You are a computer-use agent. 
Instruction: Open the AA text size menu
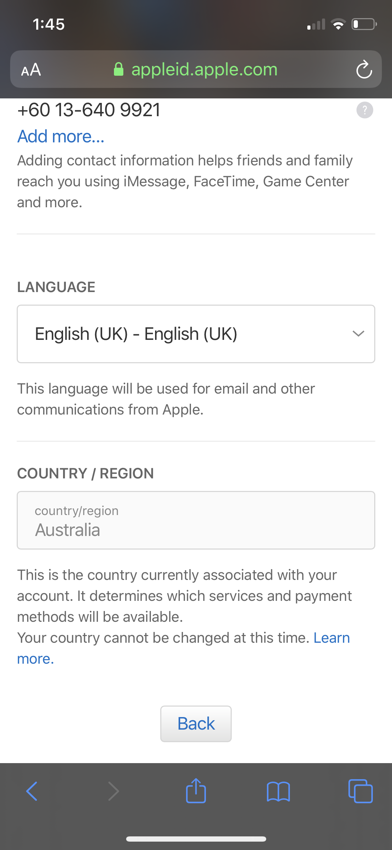[x=31, y=70]
